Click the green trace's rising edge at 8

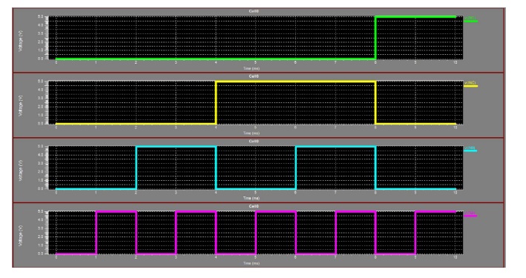(375, 38)
